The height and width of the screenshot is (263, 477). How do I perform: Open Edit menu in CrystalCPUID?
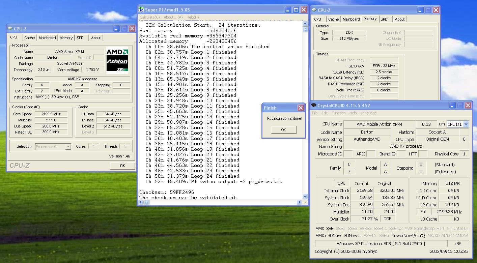(325, 113)
